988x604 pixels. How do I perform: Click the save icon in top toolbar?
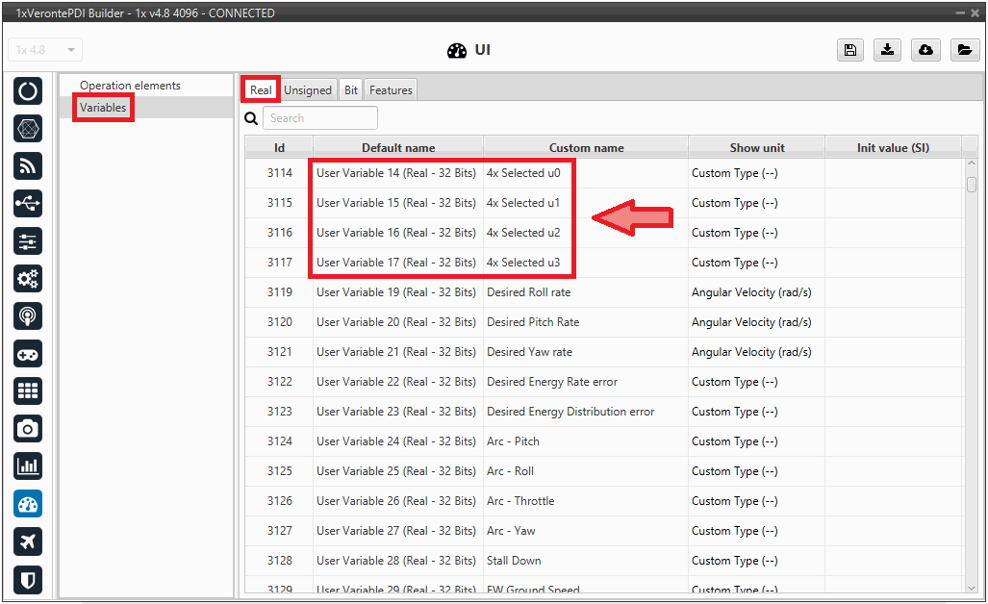pyautogui.click(x=849, y=51)
